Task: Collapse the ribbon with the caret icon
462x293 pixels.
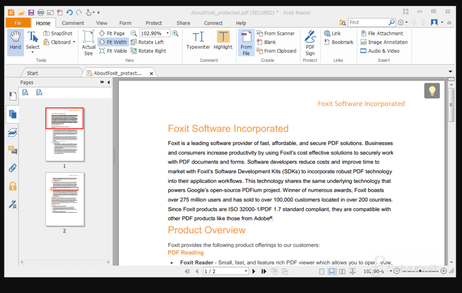Action: pyautogui.click(x=449, y=23)
